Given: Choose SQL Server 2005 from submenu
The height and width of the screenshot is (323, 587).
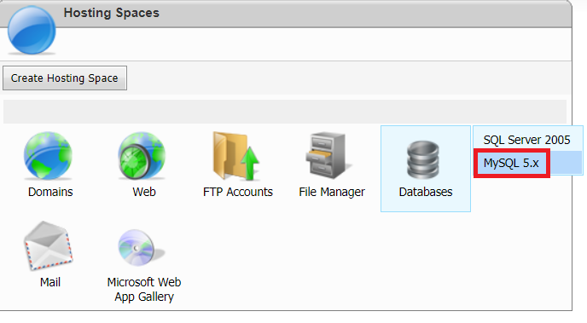Looking at the screenshot, I should tap(526, 140).
